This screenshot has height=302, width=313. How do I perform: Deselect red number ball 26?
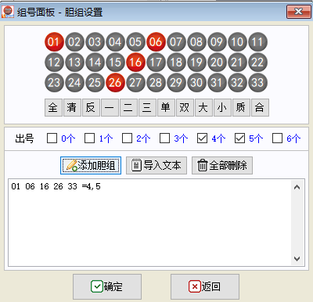pos(115,82)
